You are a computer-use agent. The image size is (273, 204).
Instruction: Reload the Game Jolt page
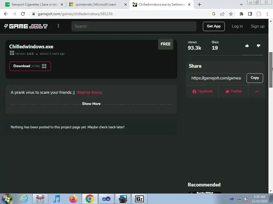(x=23, y=14)
